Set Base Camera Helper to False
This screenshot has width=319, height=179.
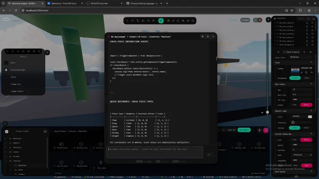(x=306, y=105)
